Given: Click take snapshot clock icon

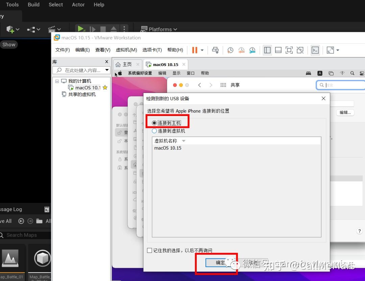Looking at the screenshot, I should pyautogui.click(x=230, y=50).
